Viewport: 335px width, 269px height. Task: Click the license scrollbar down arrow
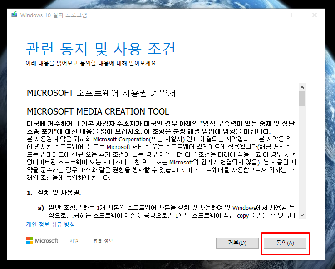pos(302,215)
